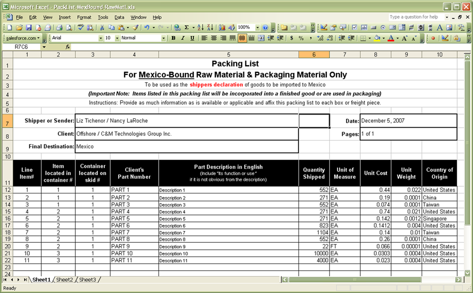The image size is (473, 293).
Task: Click the horizontal scrollbar thumb
Action: click(x=355, y=280)
